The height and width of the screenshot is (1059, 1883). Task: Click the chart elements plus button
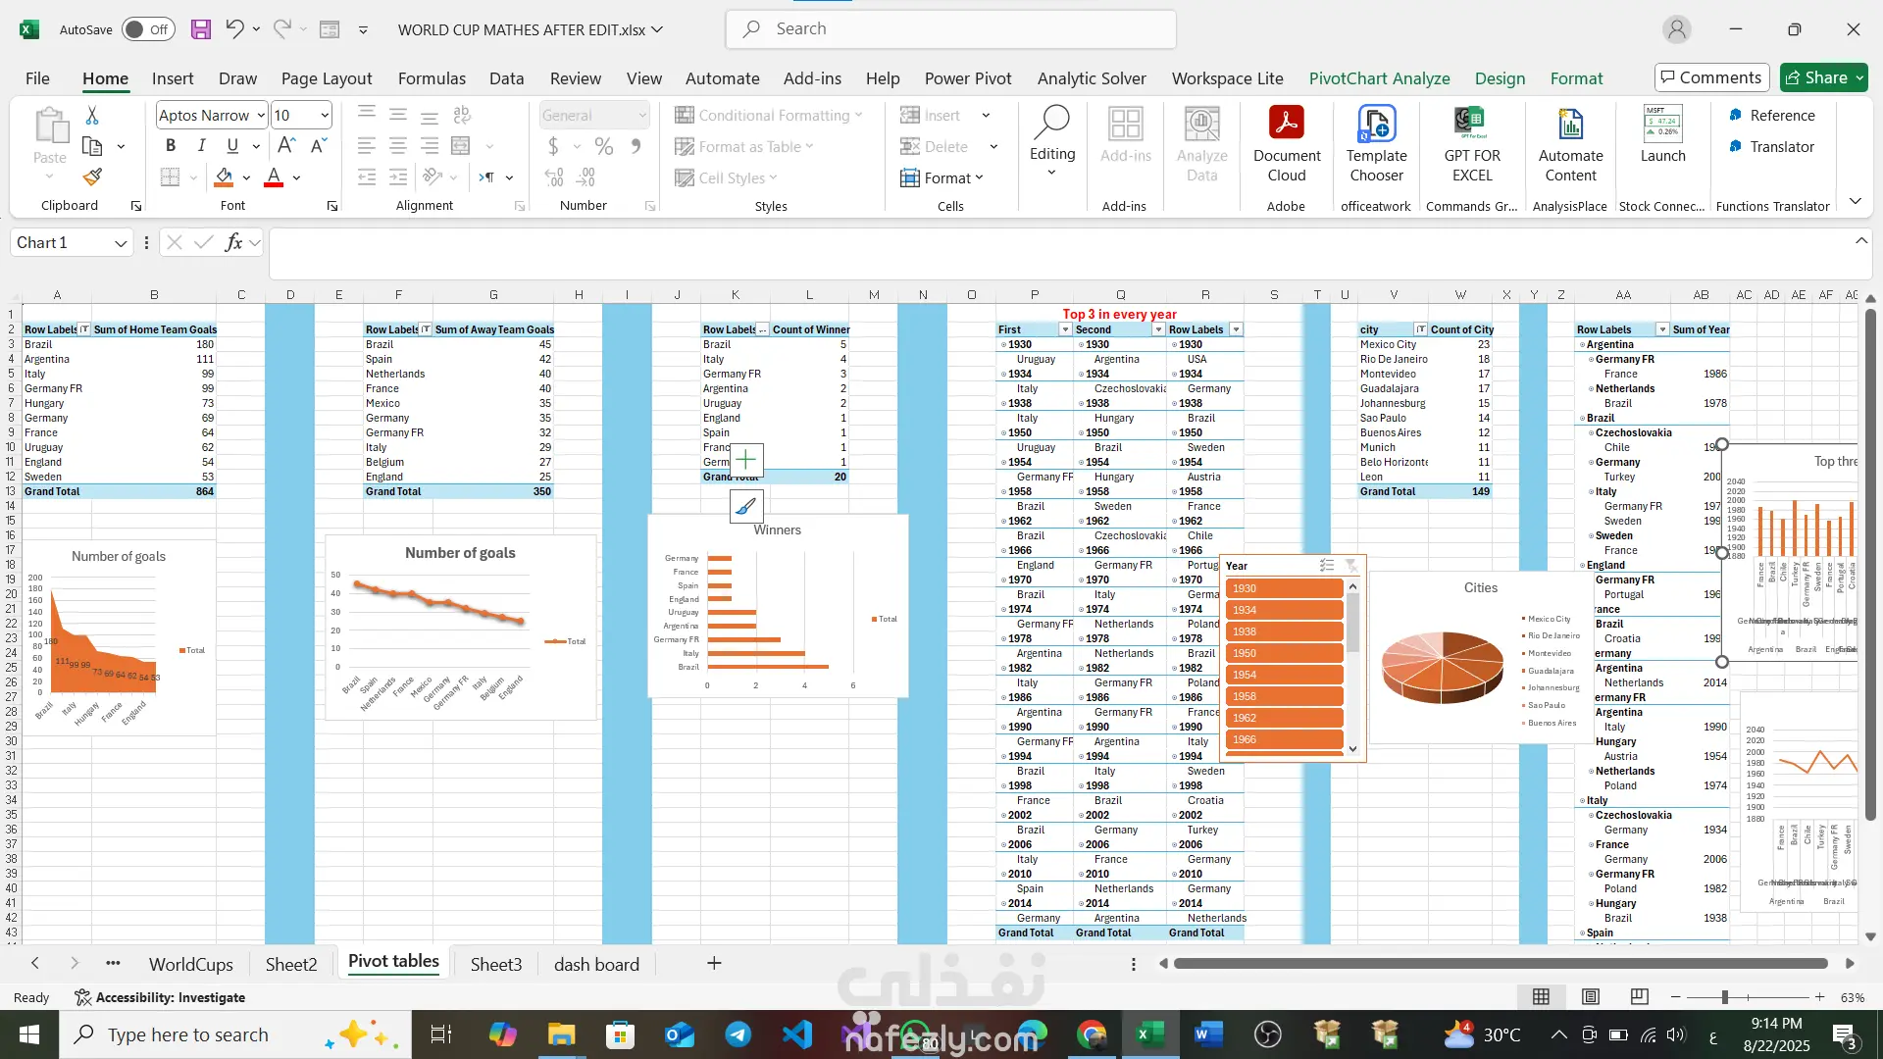[x=745, y=459]
